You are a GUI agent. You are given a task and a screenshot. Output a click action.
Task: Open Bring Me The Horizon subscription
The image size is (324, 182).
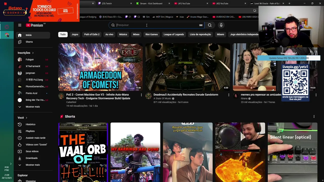pos(33,100)
